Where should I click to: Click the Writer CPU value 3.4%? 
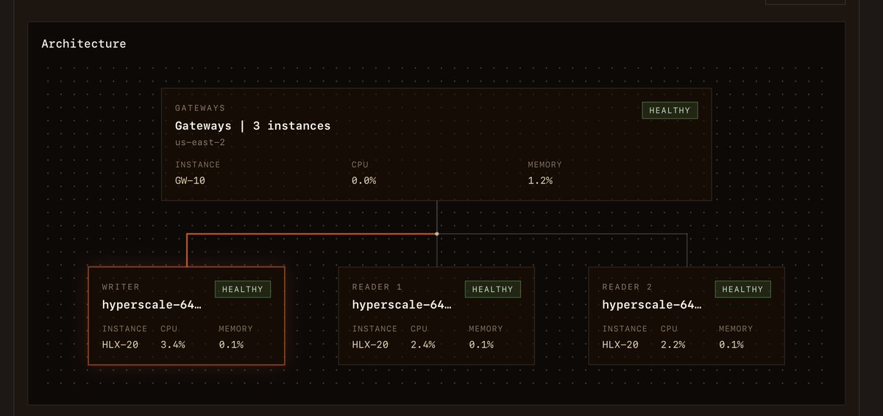click(173, 345)
